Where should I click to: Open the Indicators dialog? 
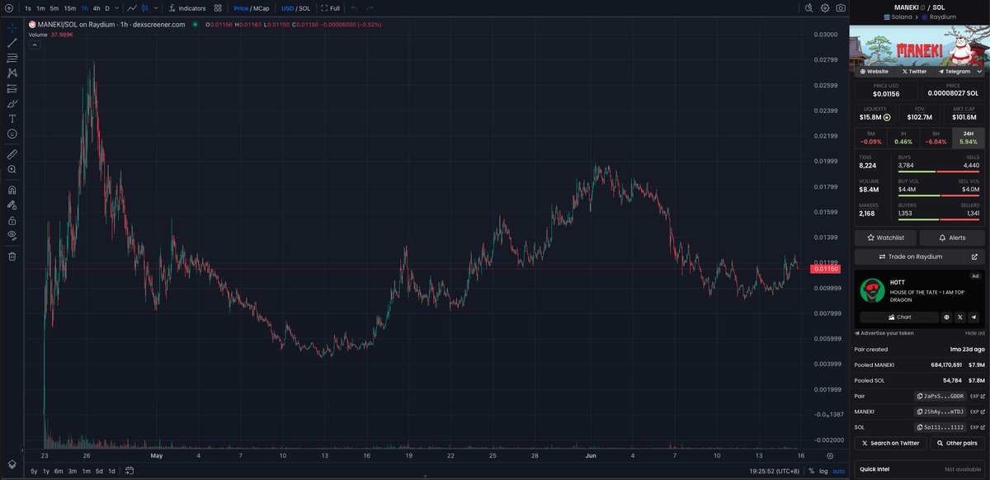[x=187, y=8]
